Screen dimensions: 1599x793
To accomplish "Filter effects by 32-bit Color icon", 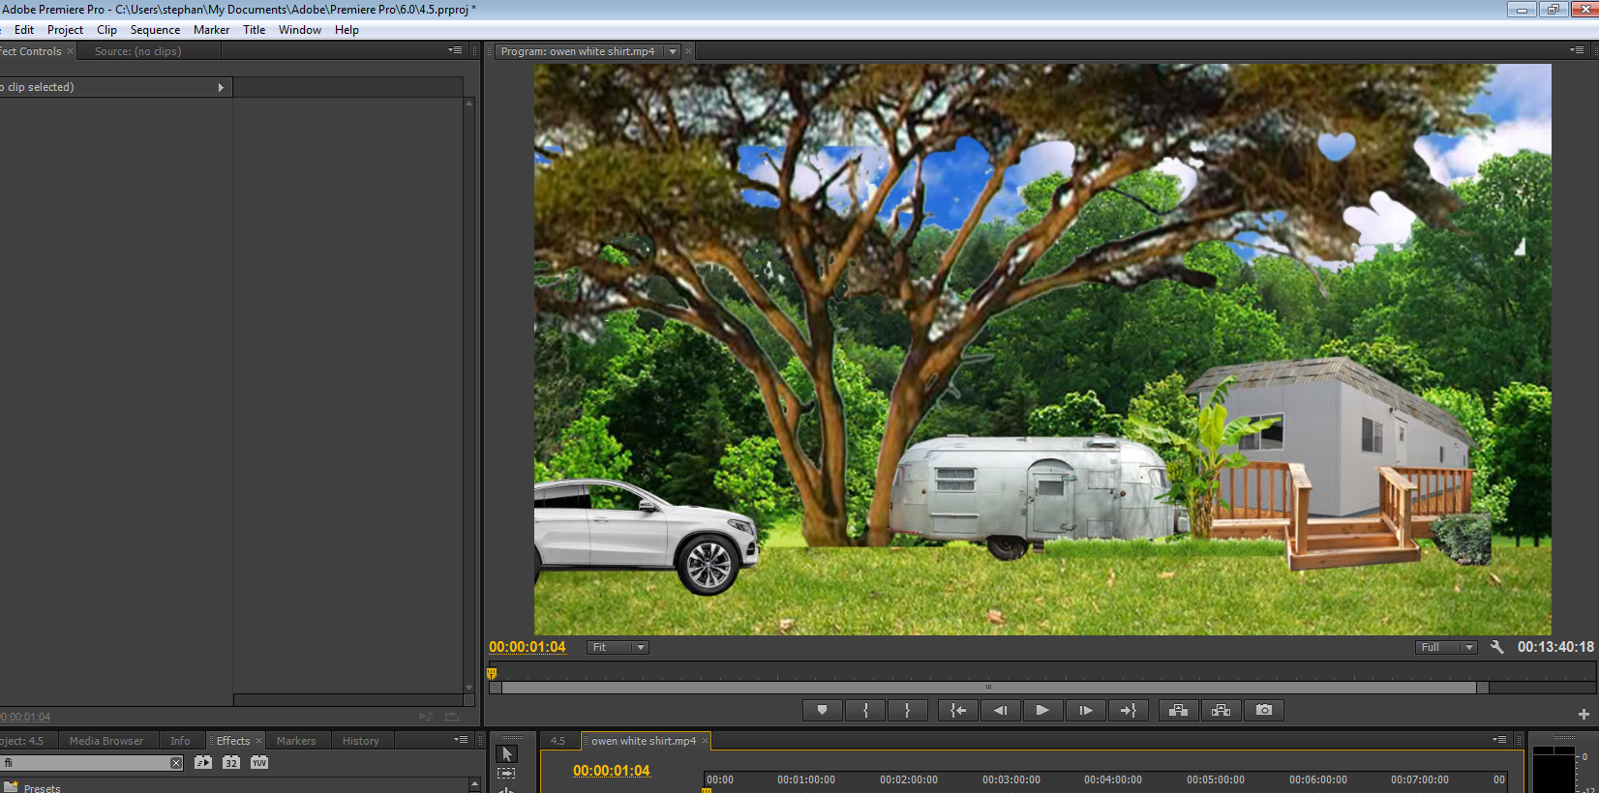I will pos(231,763).
